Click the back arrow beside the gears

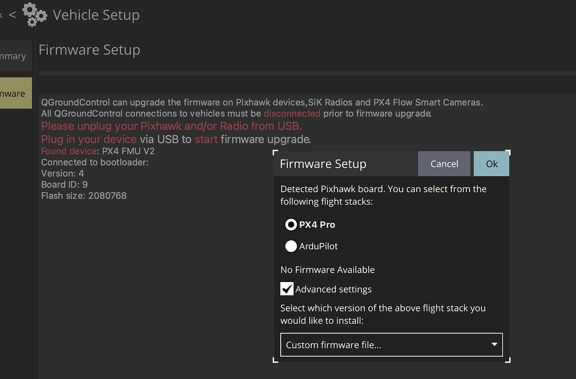coord(12,15)
